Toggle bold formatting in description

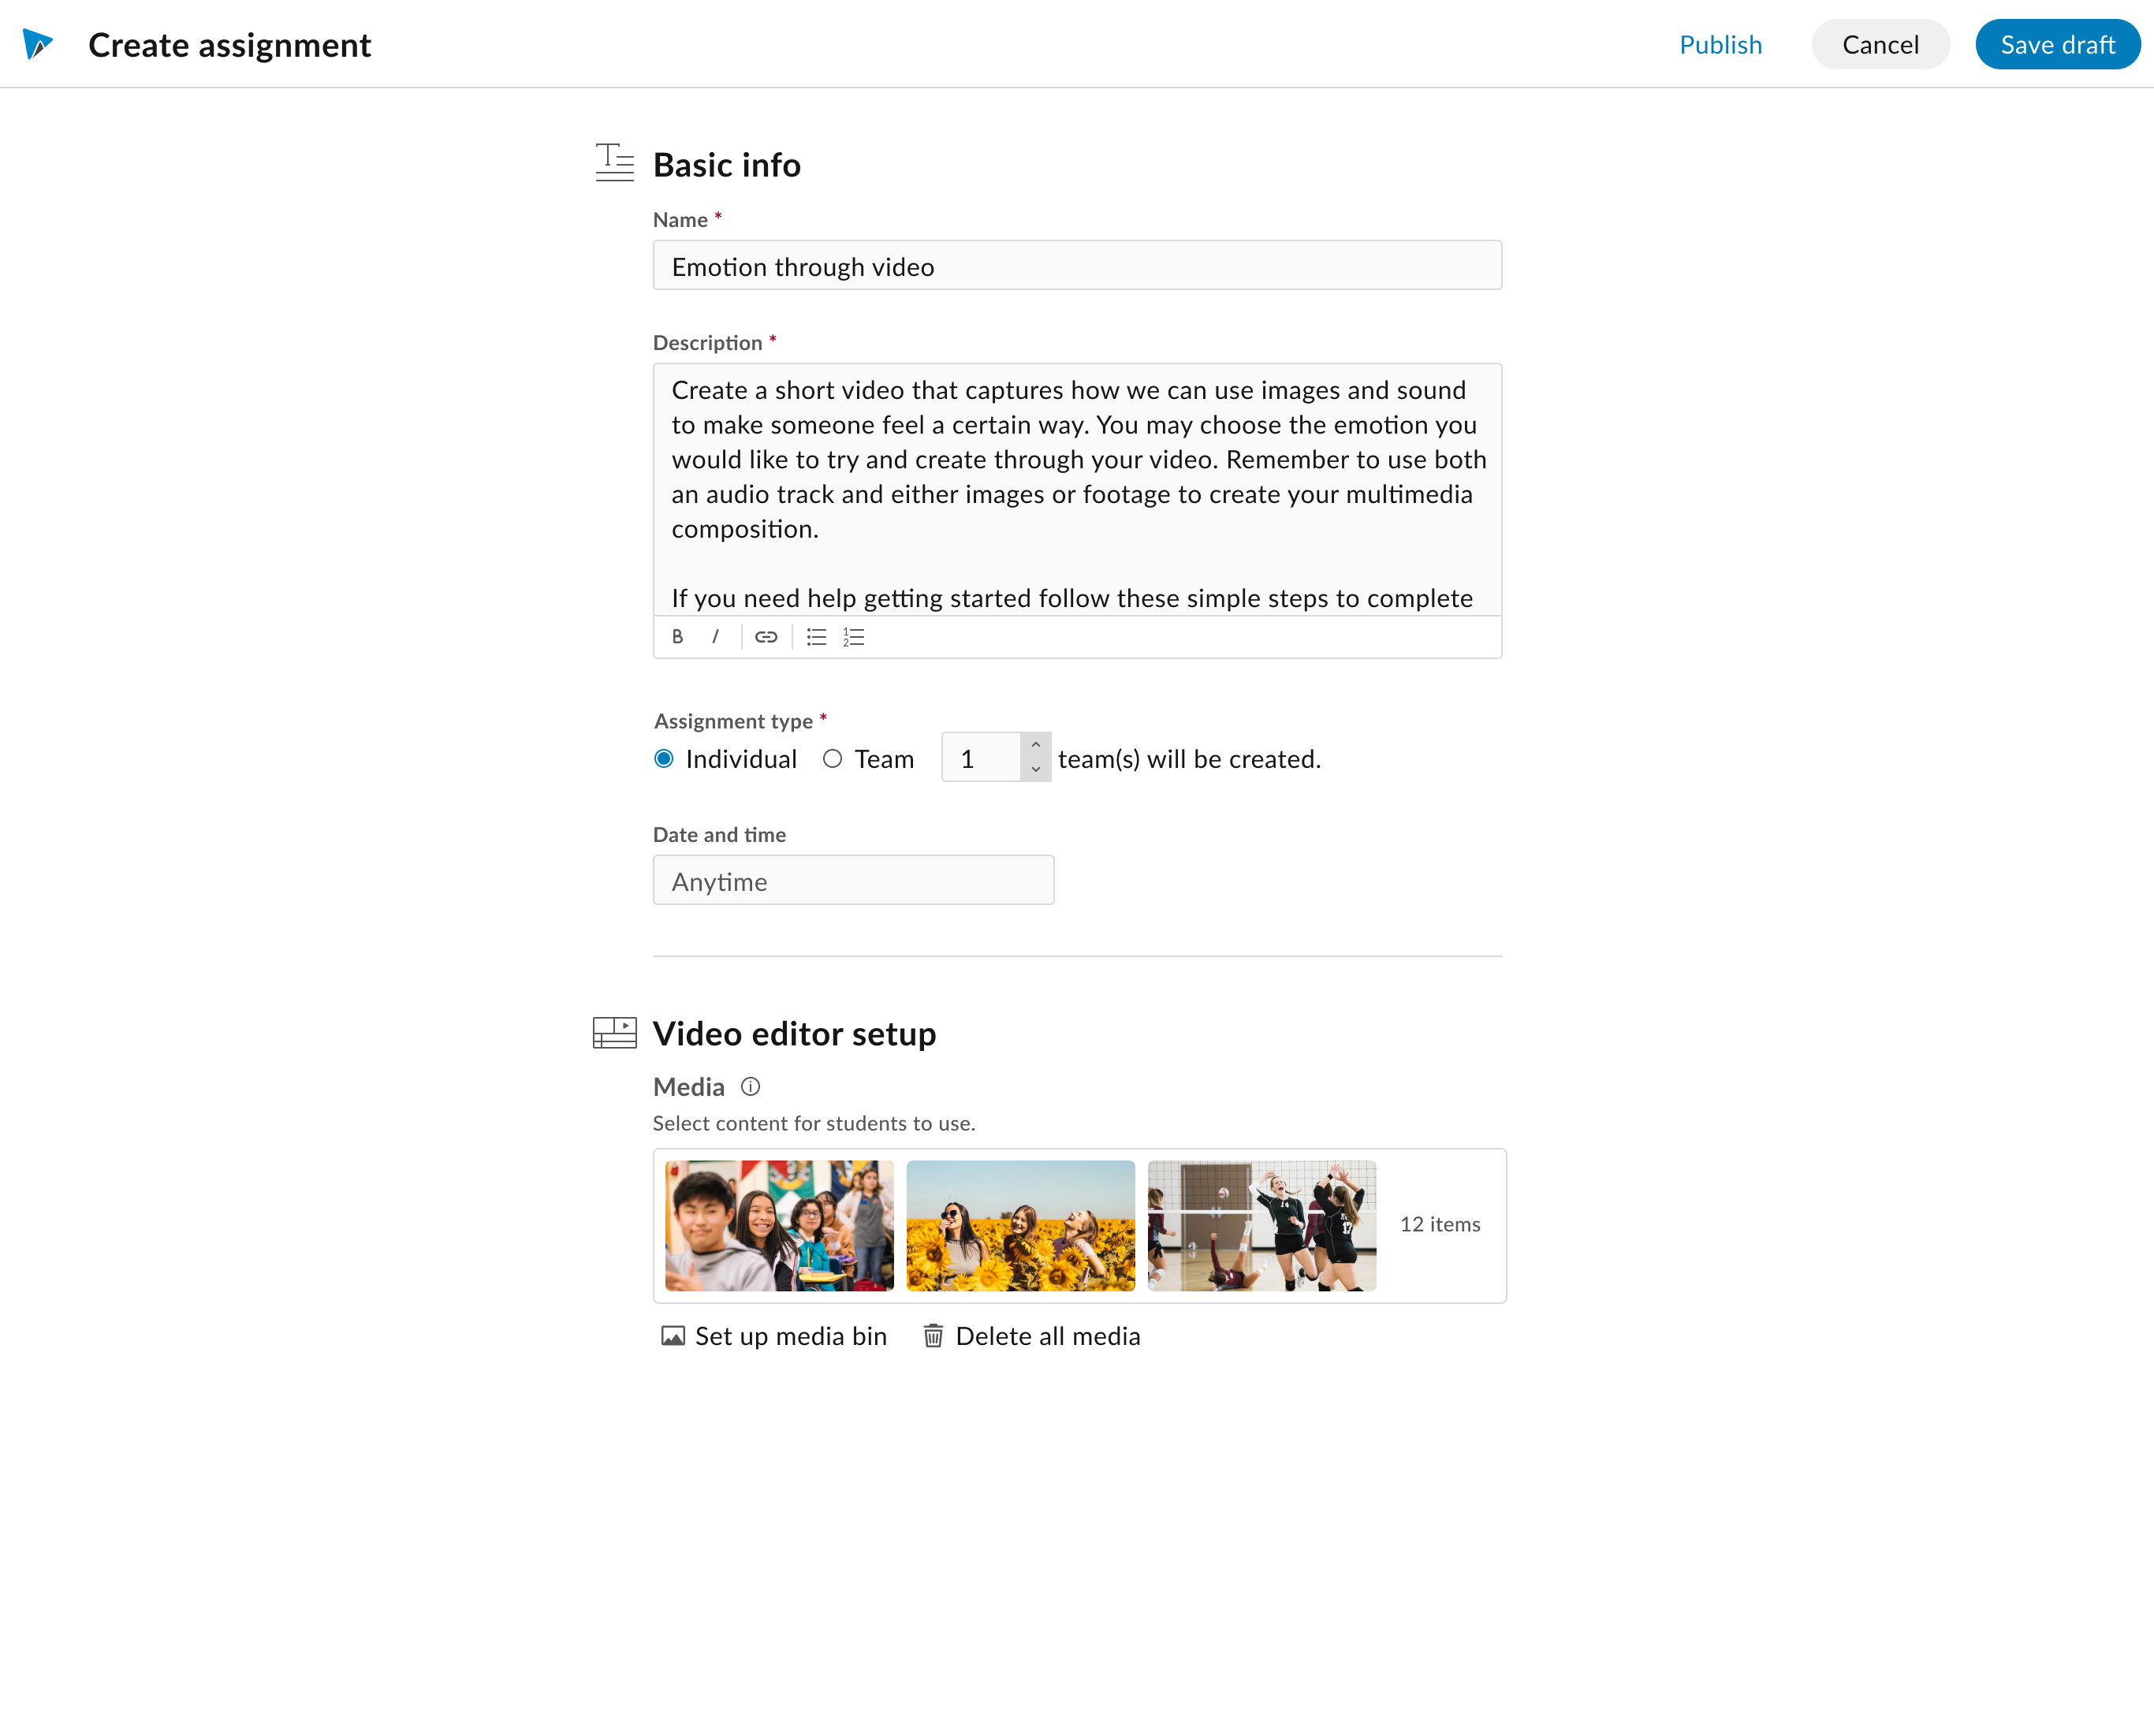pos(677,637)
